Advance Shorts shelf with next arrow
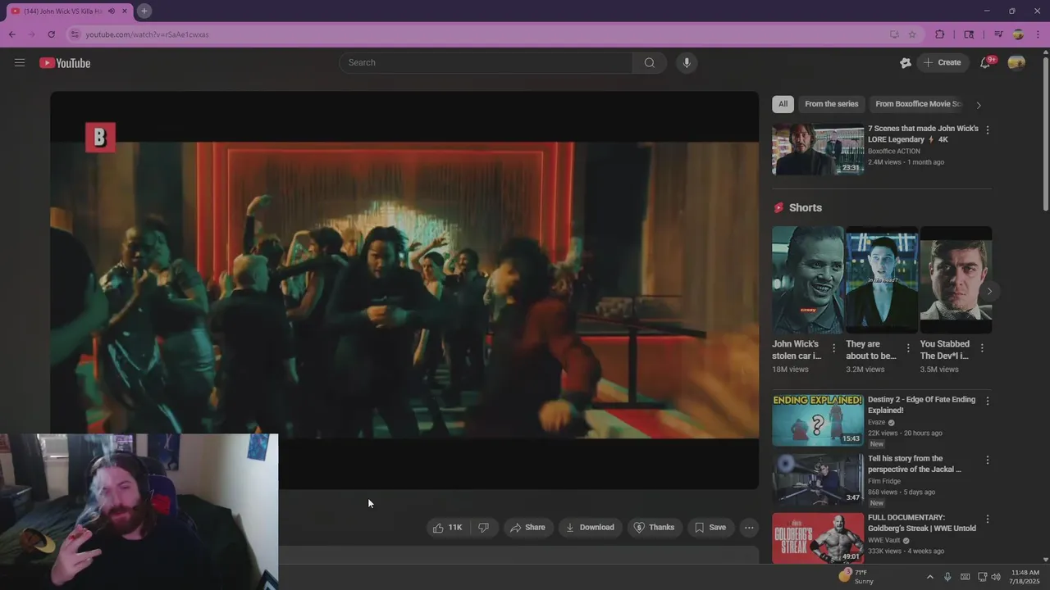 [989, 291]
